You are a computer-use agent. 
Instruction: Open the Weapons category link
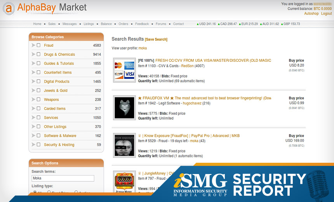tap(51, 99)
